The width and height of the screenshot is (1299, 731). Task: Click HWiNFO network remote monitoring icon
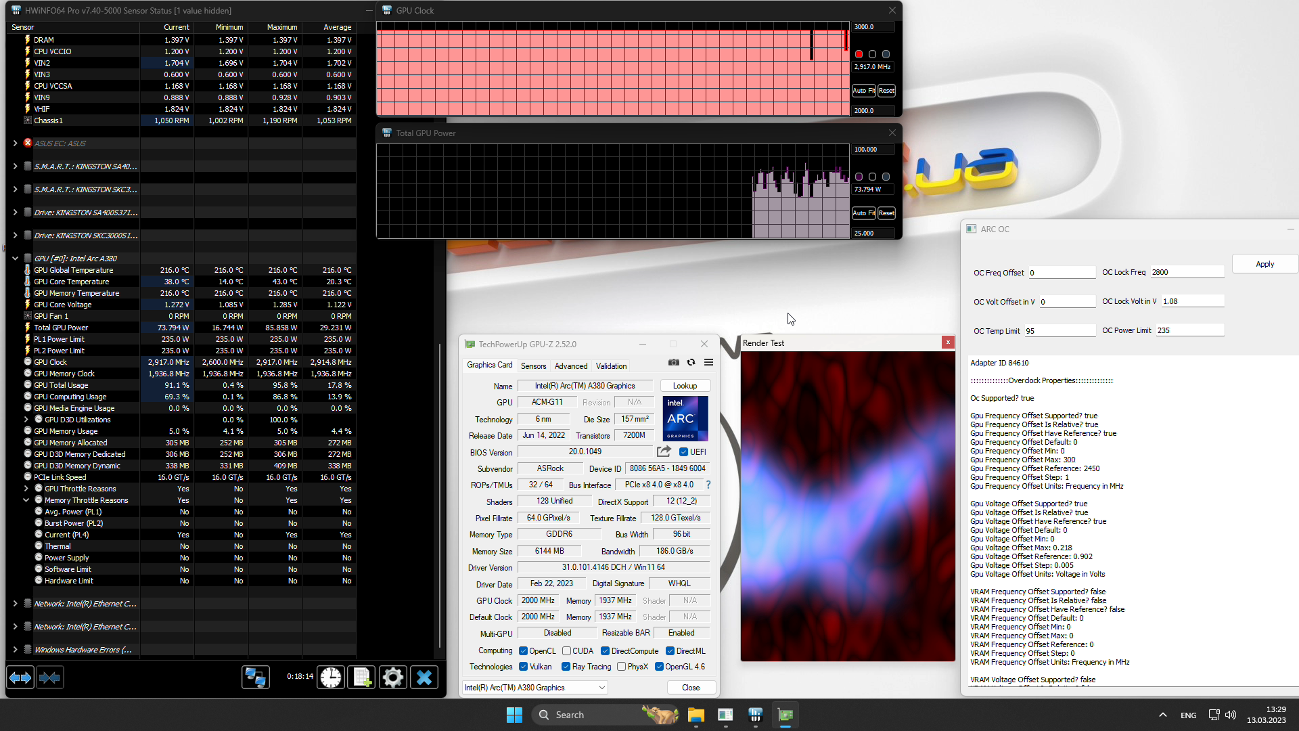(x=256, y=678)
